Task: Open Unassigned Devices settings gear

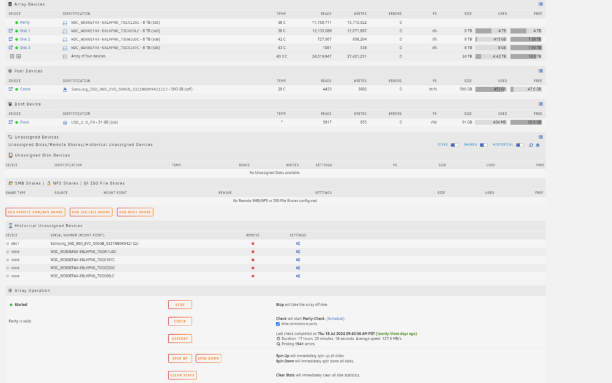Action: tap(538, 145)
